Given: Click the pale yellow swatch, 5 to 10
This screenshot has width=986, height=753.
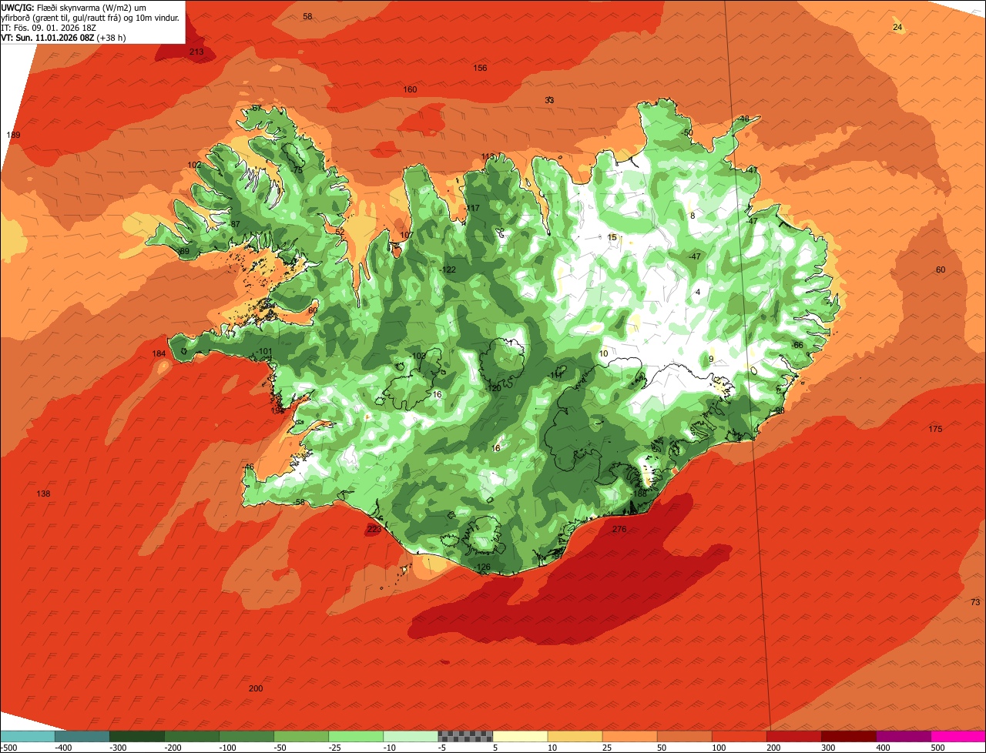Looking at the screenshot, I should [519, 736].
